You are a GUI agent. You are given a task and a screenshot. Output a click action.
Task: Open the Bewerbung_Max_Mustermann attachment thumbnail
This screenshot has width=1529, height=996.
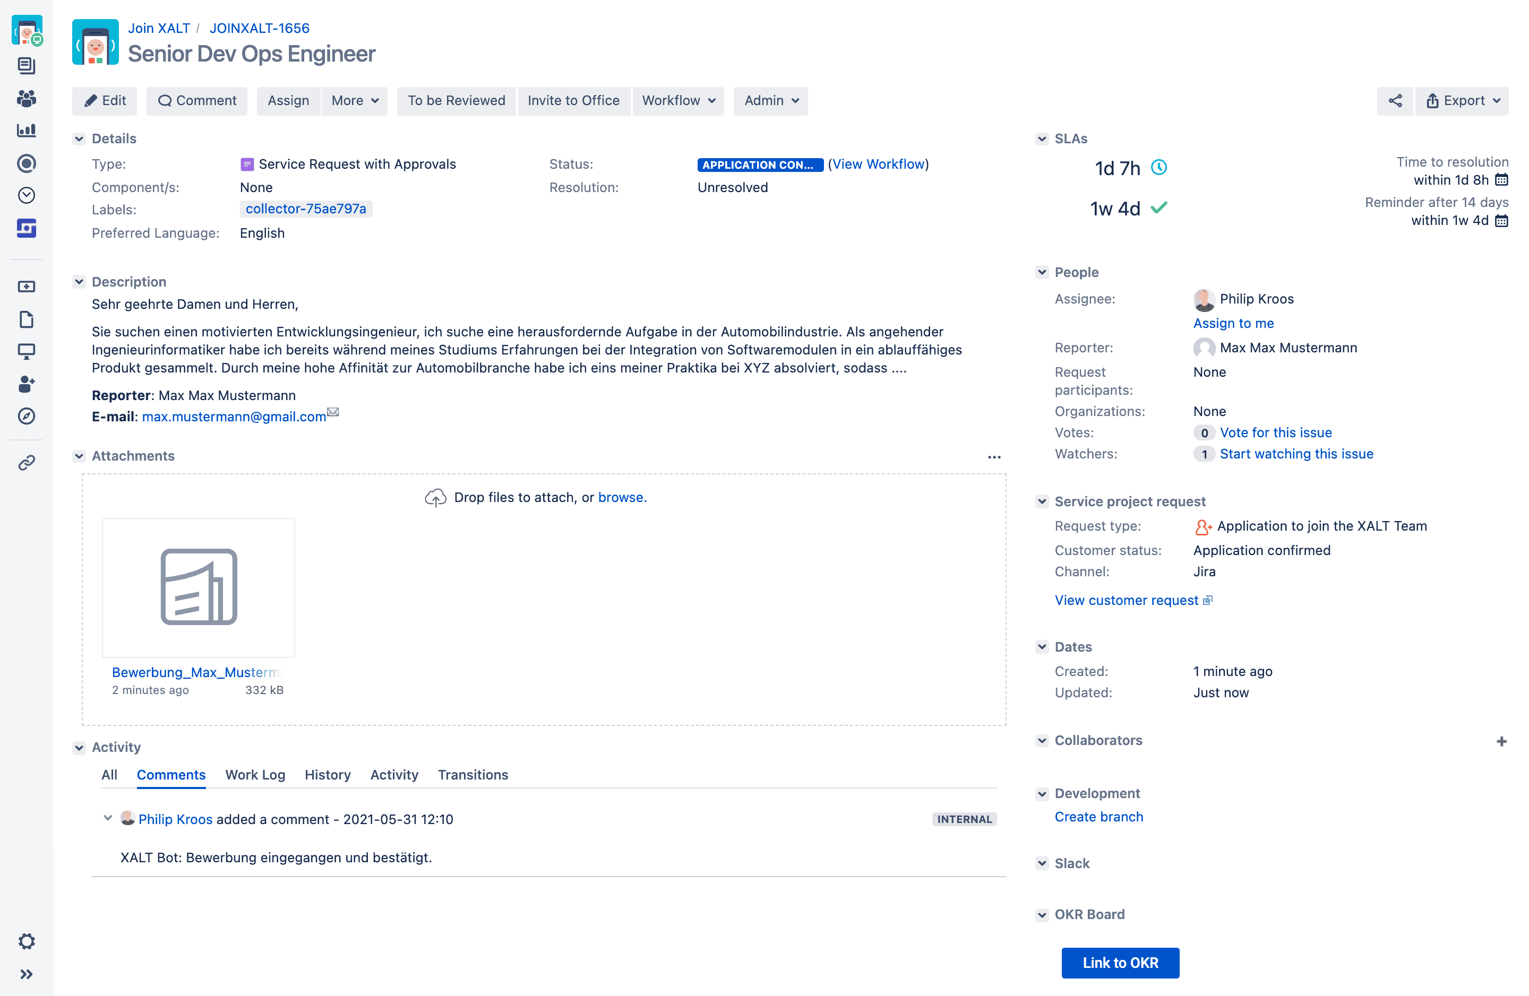199,587
